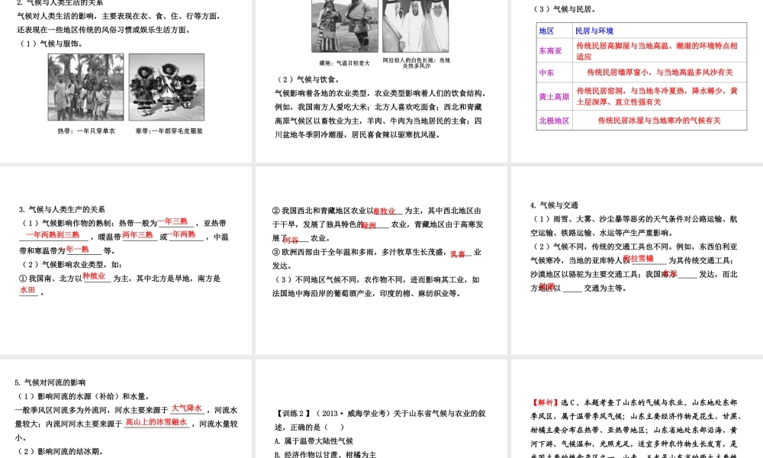Click red answer 畜牧业
Viewport: 763px width, 458px height.
click(x=385, y=211)
